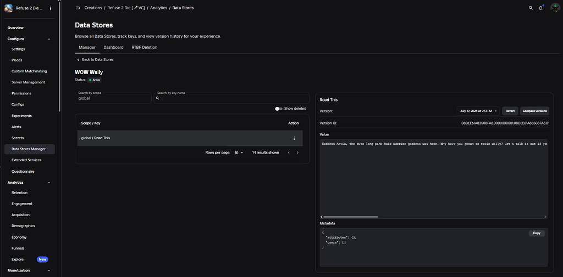The height and width of the screenshot is (277, 563).
Task: Copy the metadata with Copy button
Action: click(x=537, y=233)
